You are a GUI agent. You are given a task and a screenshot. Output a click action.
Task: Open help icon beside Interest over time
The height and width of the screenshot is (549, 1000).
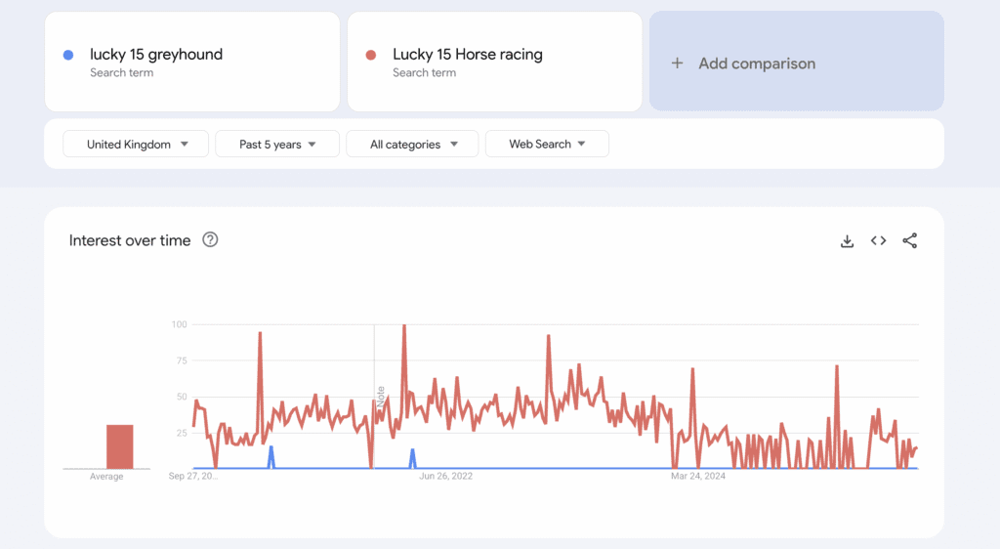[x=210, y=240]
